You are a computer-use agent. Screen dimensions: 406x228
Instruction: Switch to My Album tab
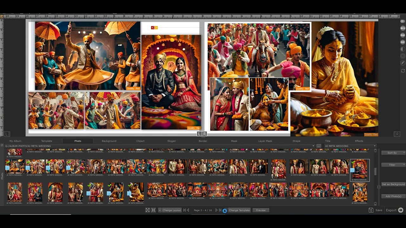[15, 141]
